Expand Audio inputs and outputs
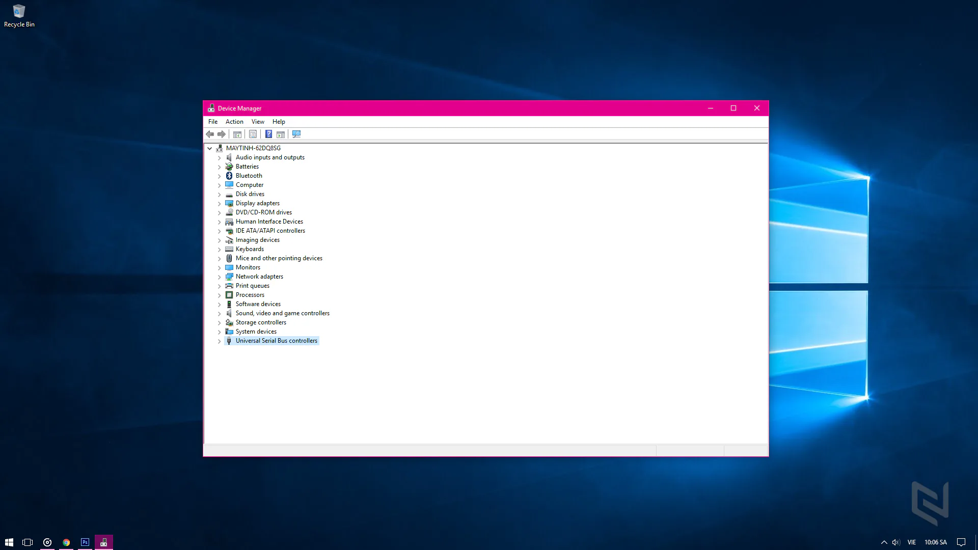The image size is (978, 550). pyautogui.click(x=220, y=158)
